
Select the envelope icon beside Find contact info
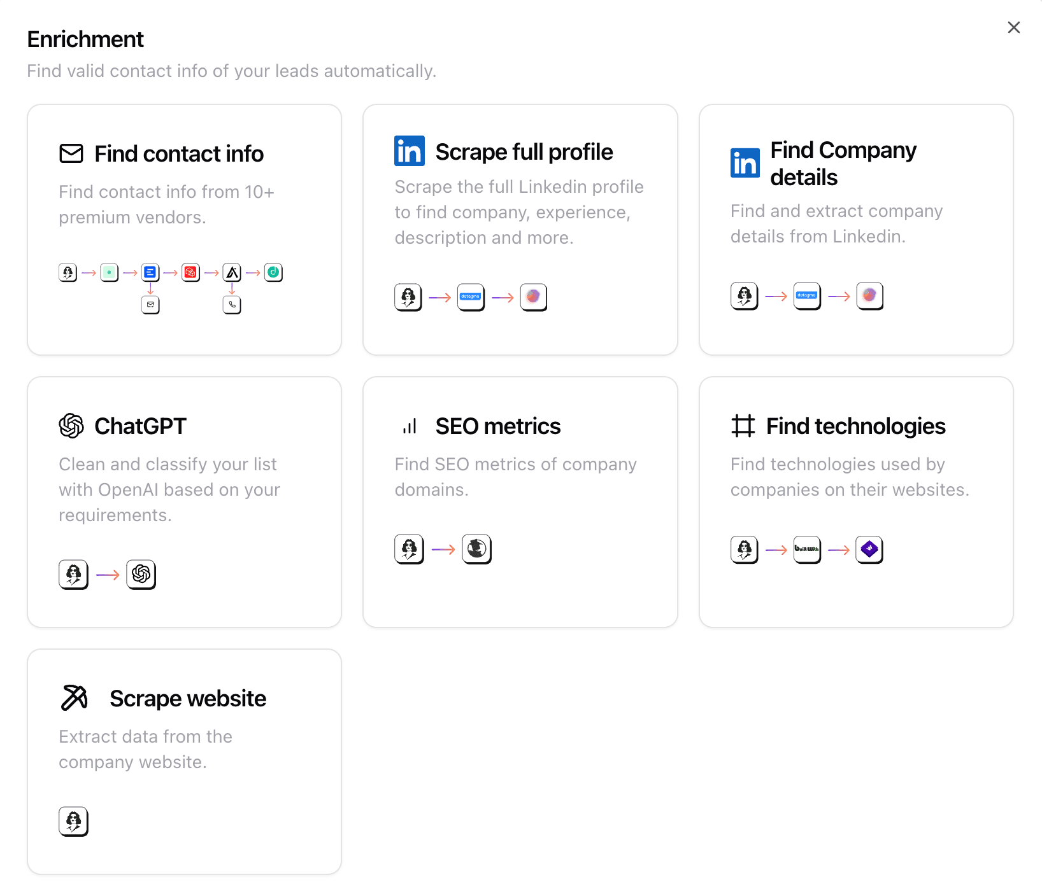(x=71, y=153)
